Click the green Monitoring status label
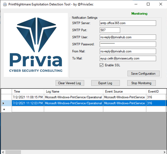 139,14
